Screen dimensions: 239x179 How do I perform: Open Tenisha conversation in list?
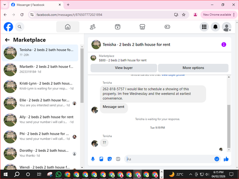click(x=40, y=53)
